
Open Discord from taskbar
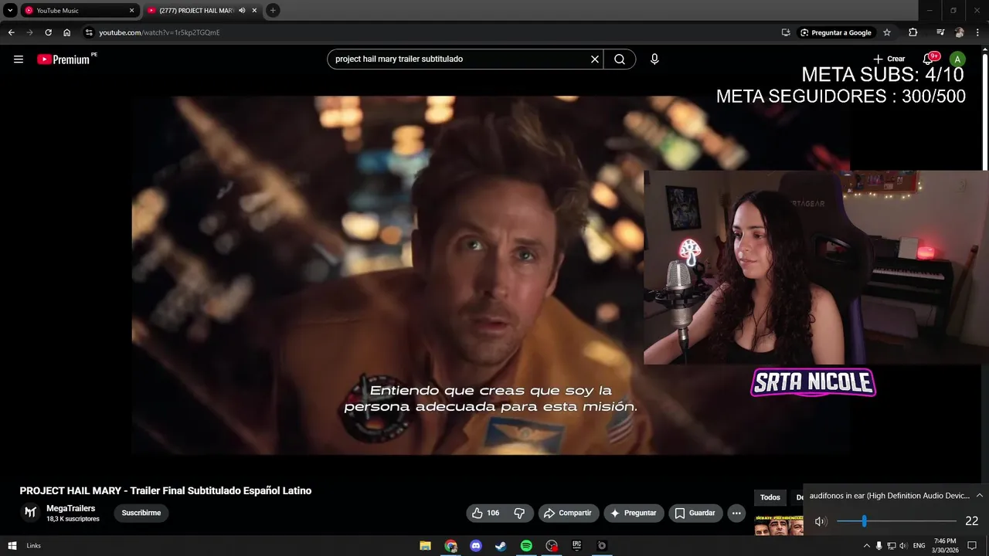click(476, 546)
